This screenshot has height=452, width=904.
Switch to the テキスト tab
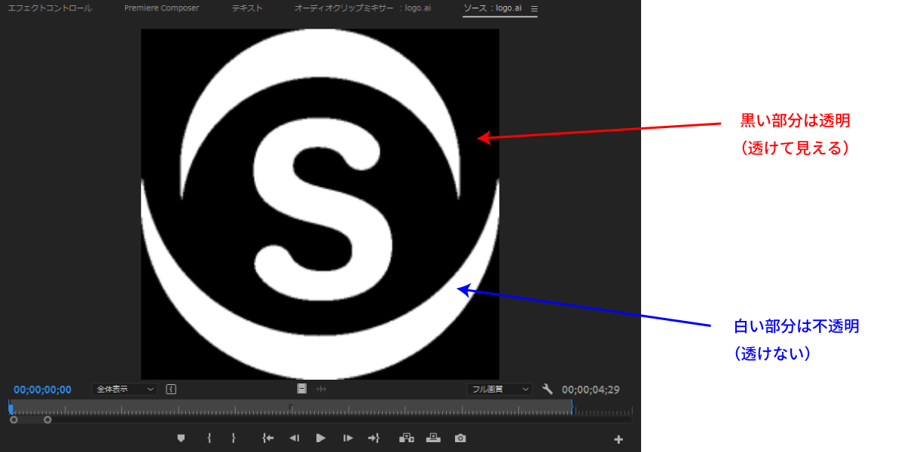point(247,8)
